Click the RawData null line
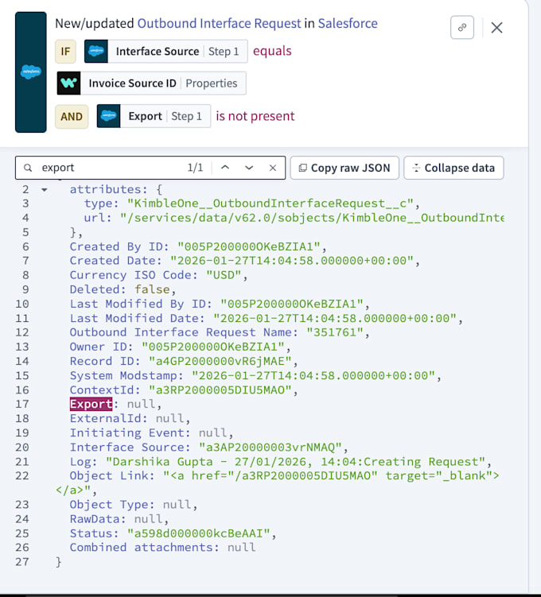The width and height of the screenshot is (541, 597). pos(119,519)
